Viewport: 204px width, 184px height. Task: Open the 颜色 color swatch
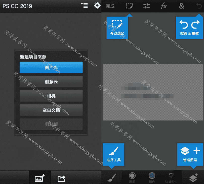[x=152, y=177]
